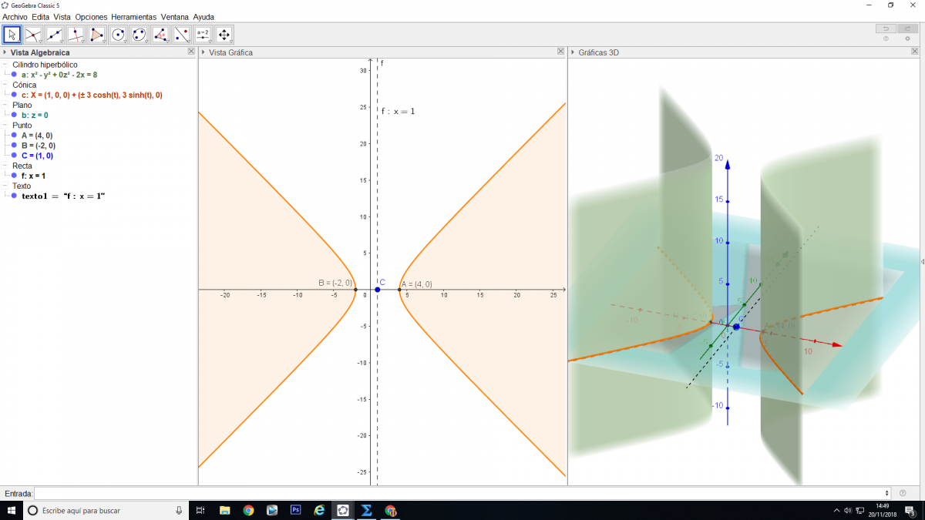The image size is (925, 520).
Task: Select the Perpendicular line tool
Action: (76, 35)
